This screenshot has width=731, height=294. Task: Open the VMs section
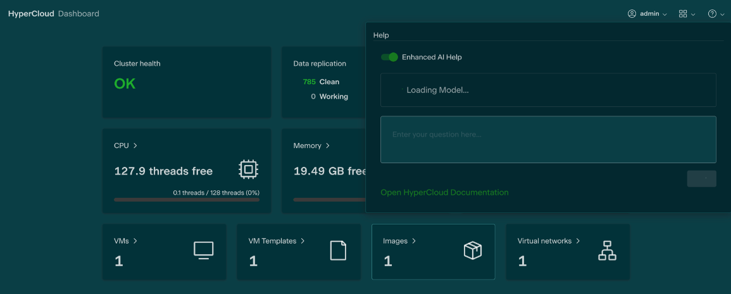point(125,241)
